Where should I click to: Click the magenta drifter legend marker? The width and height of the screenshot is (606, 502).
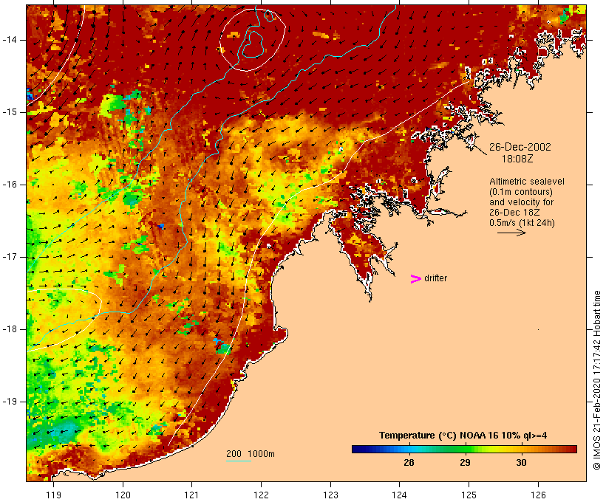click(415, 279)
